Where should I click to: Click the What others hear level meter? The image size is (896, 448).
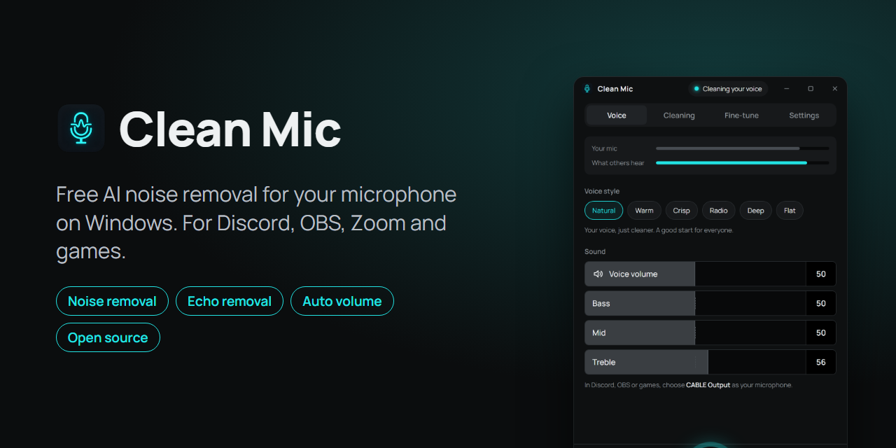742,163
